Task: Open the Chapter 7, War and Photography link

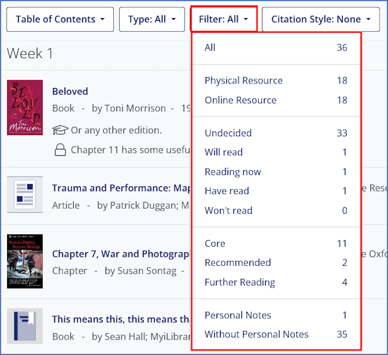Action: tap(121, 254)
